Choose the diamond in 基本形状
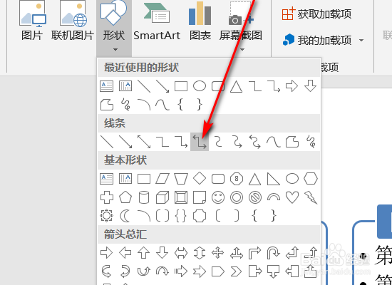The width and height of the screenshot is (392, 285). pyautogui.click(x=200, y=179)
